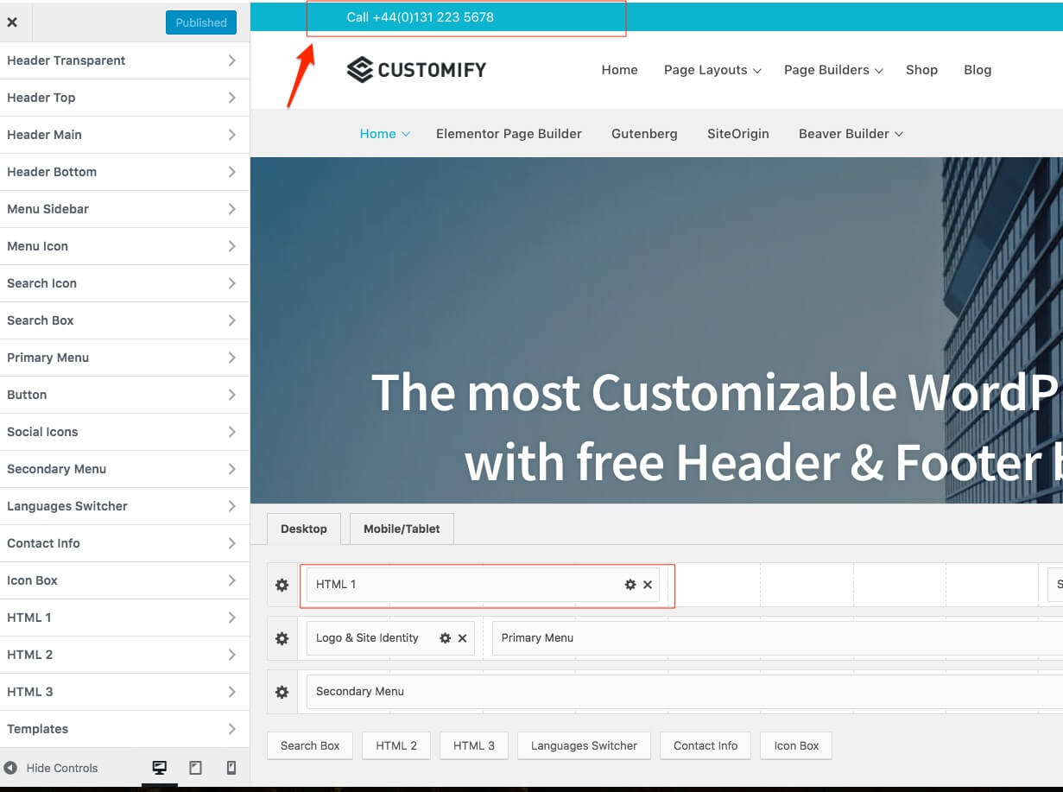Image resolution: width=1063 pixels, height=792 pixels.
Task: Click the row settings gear beside HTML 1 row
Action: (x=281, y=585)
